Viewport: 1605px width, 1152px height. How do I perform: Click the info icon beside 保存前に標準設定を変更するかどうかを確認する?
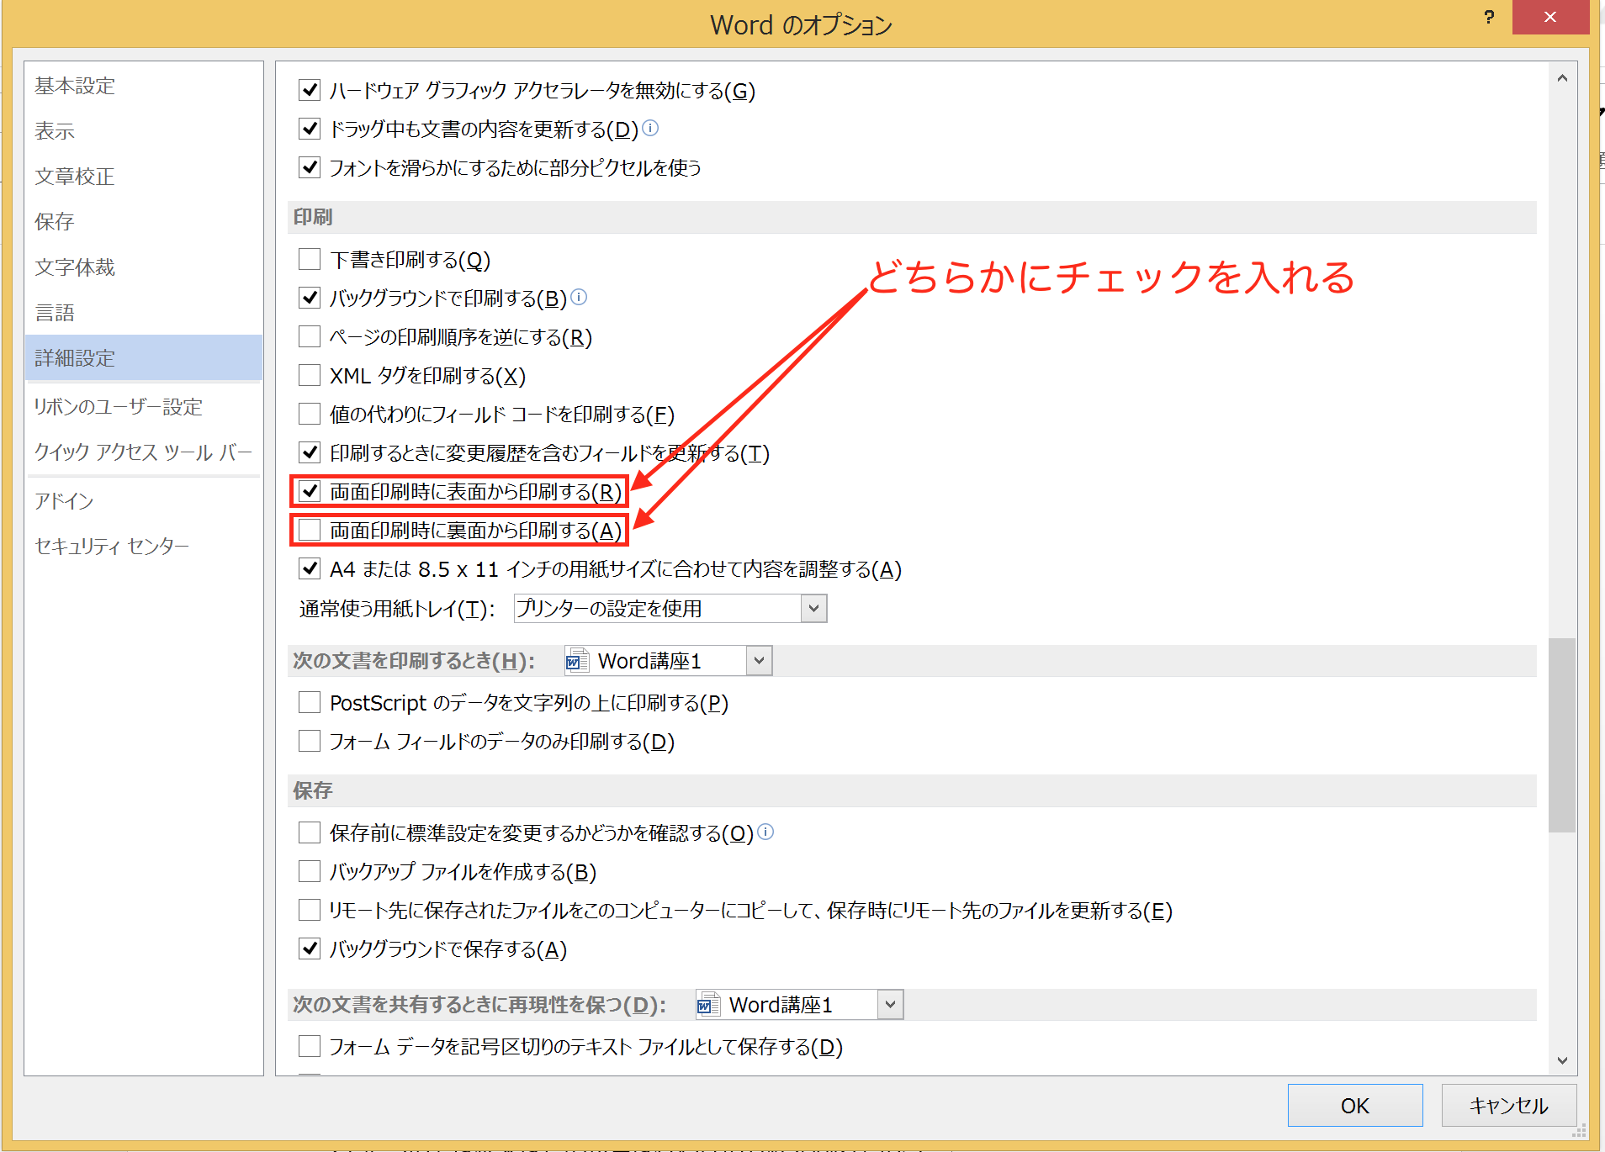pos(765,832)
